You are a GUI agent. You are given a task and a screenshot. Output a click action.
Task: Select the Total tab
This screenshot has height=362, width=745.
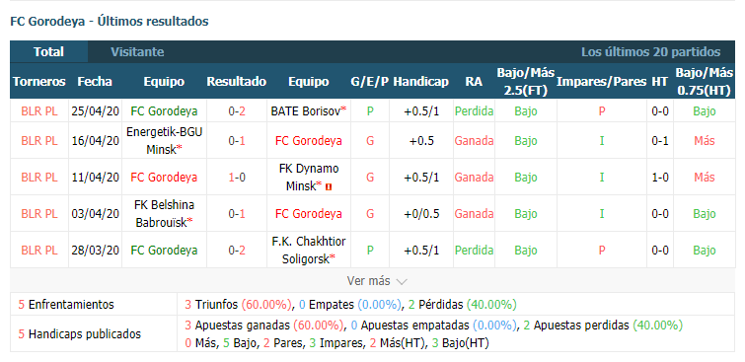tap(49, 51)
